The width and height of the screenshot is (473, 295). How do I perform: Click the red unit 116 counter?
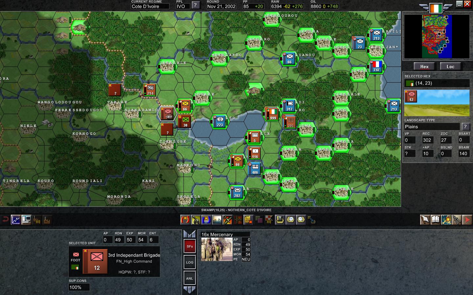tap(255, 153)
